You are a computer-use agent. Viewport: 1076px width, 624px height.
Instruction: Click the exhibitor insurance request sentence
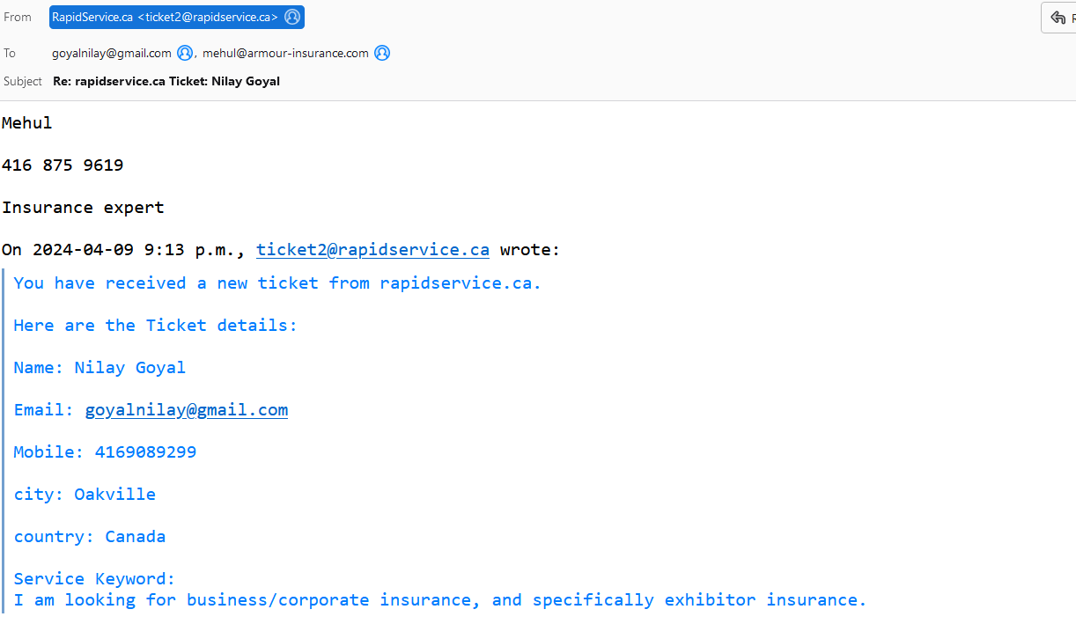(x=440, y=600)
